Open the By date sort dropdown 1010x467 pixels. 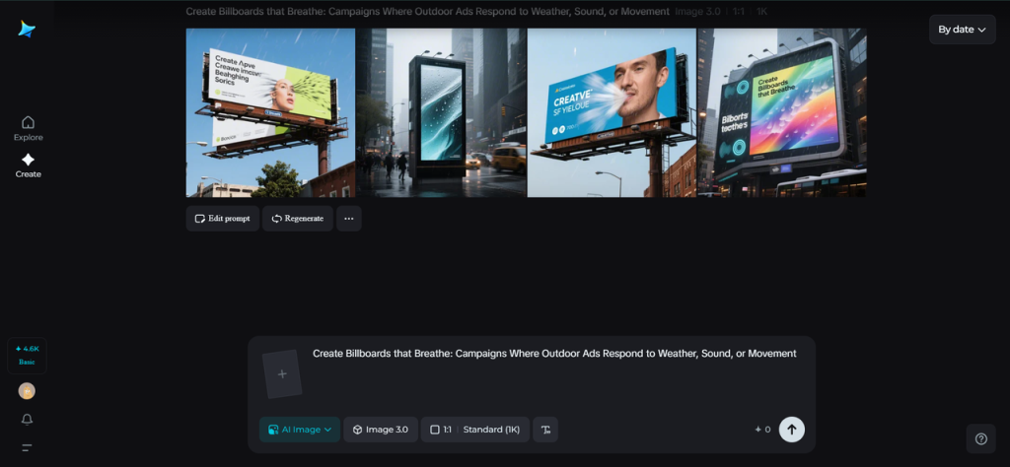point(963,30)
